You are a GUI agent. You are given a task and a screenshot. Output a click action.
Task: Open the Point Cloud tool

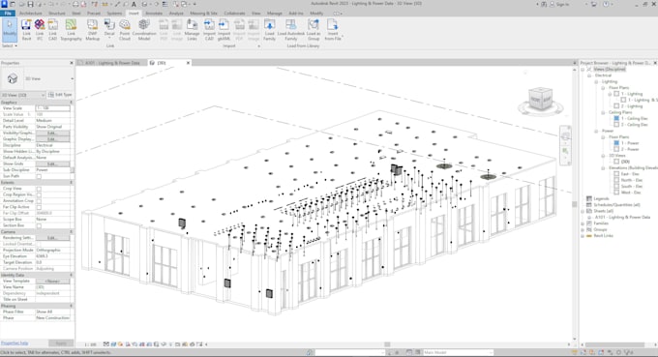click(x=125, y=30)
